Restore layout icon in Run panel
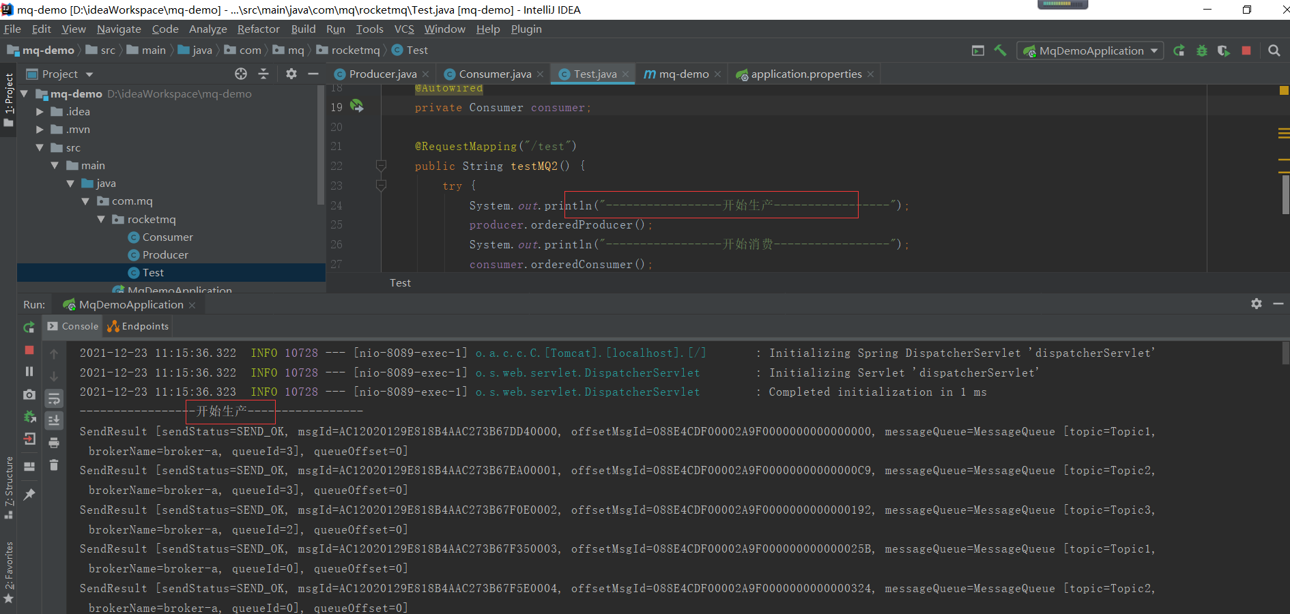This screenshot has height=614, width=1290. point(29,467)
